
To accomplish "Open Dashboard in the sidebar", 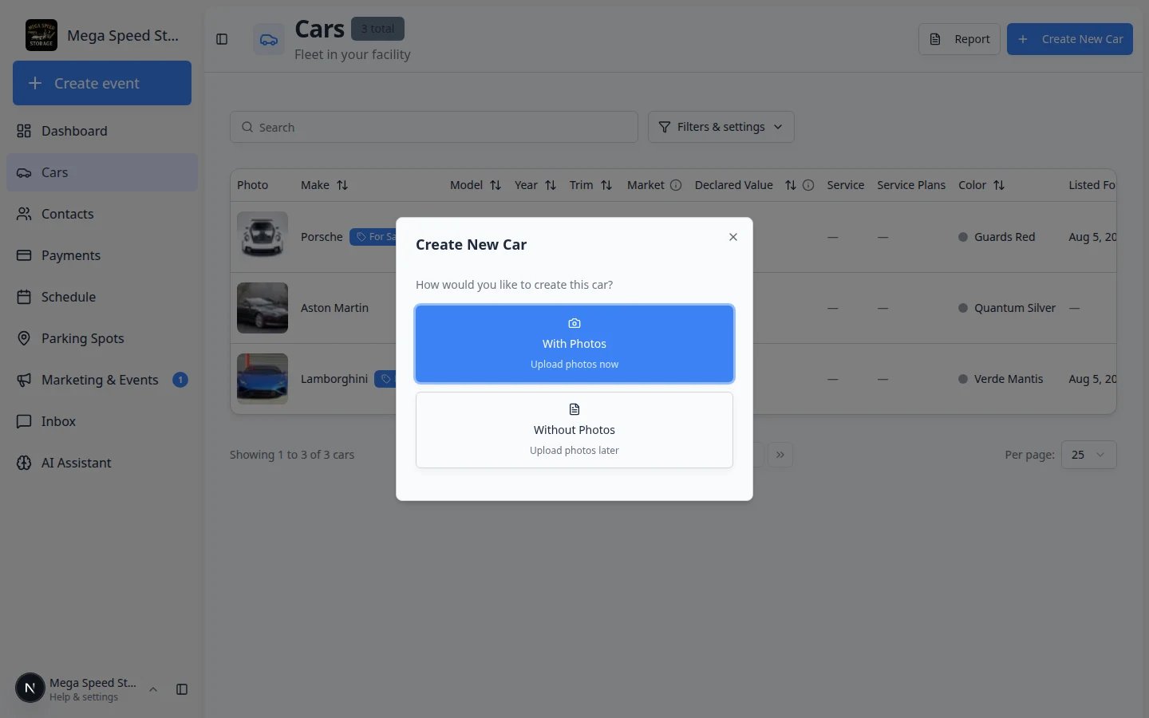I will (x=102, y=131).
